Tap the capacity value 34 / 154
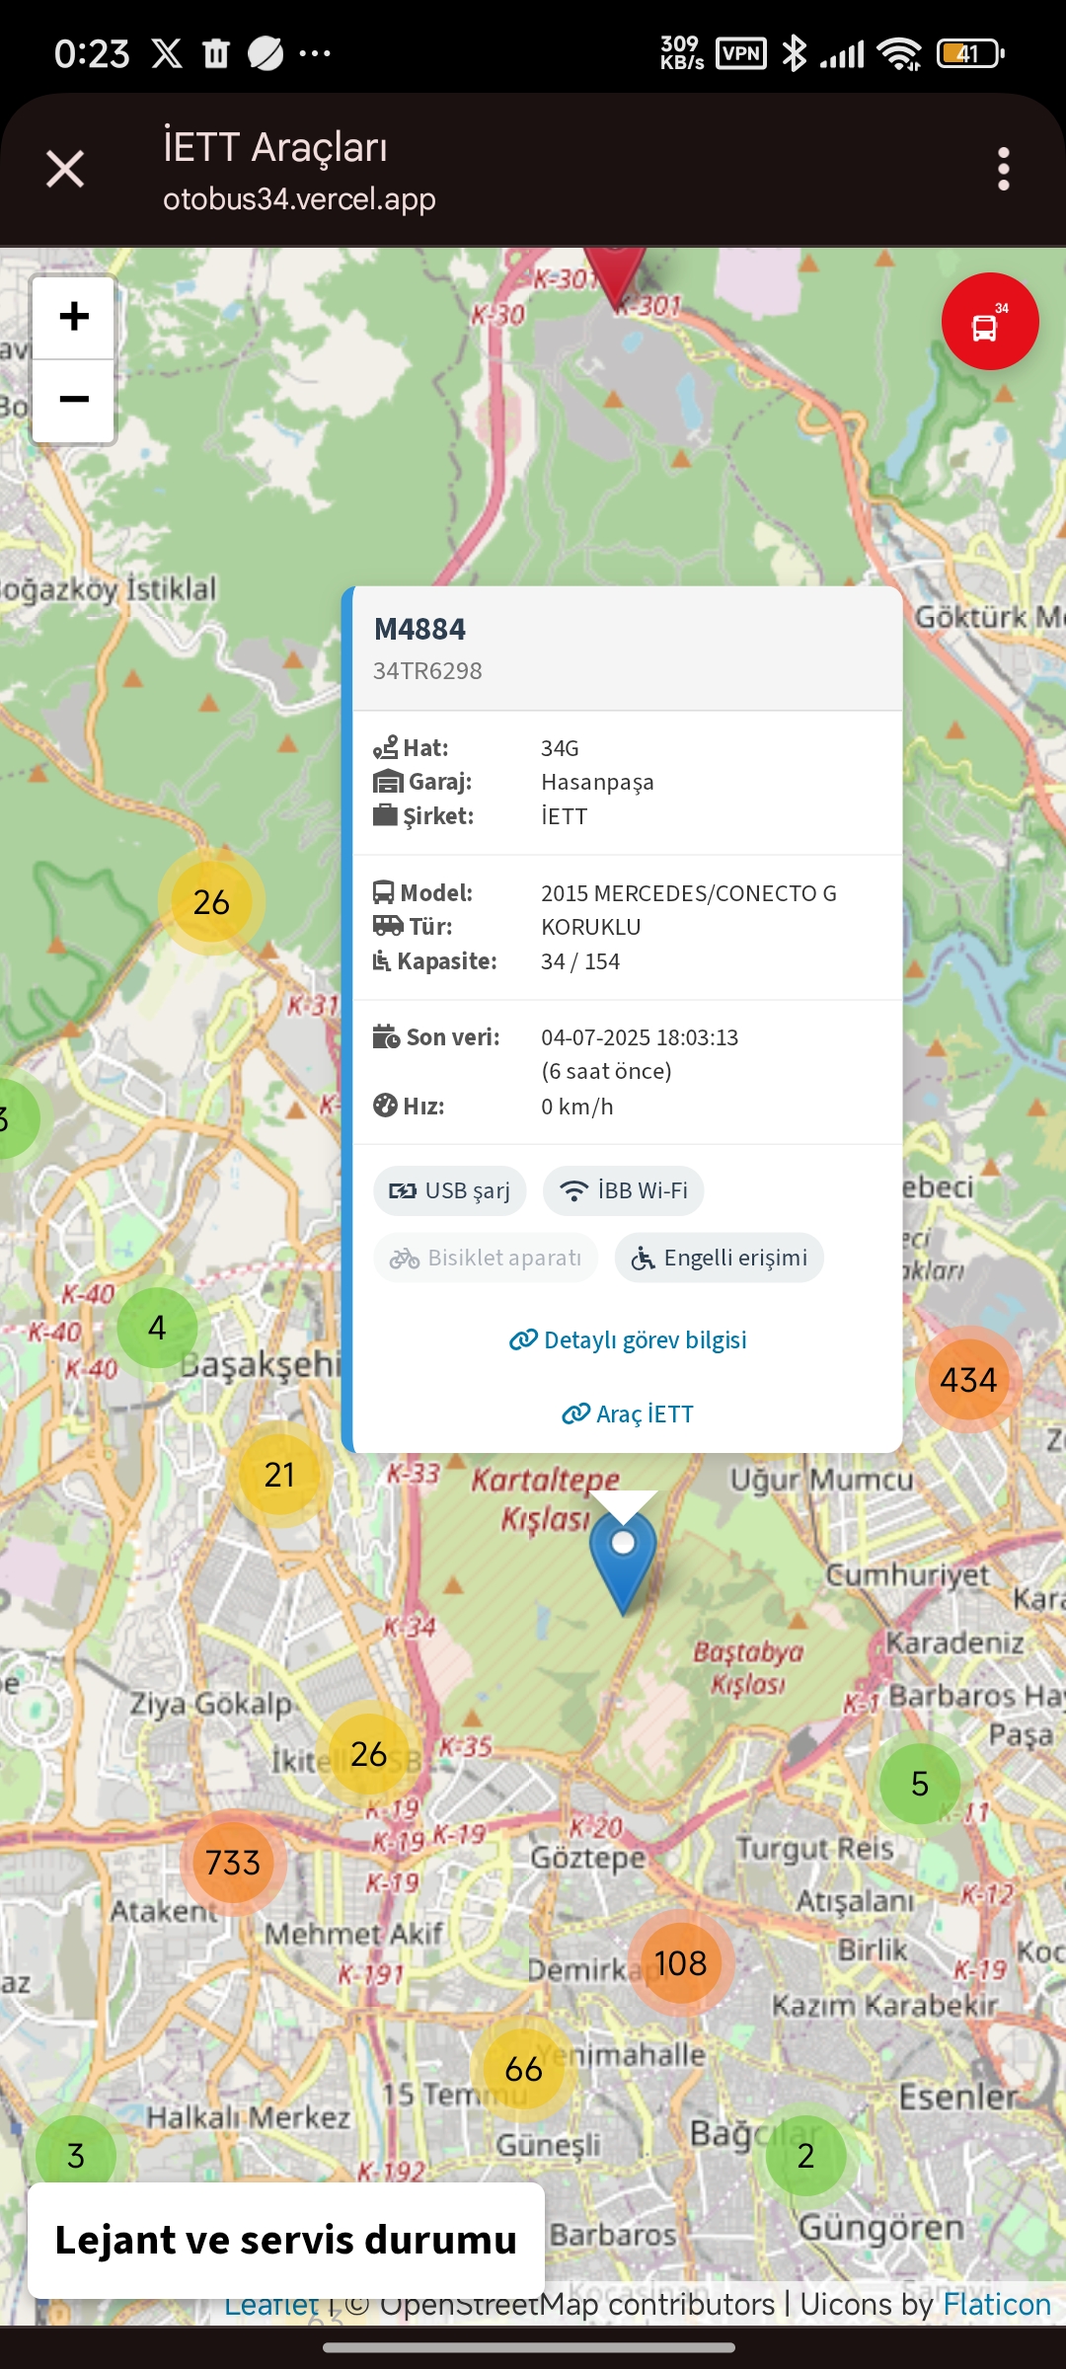 tap(580, 961)
